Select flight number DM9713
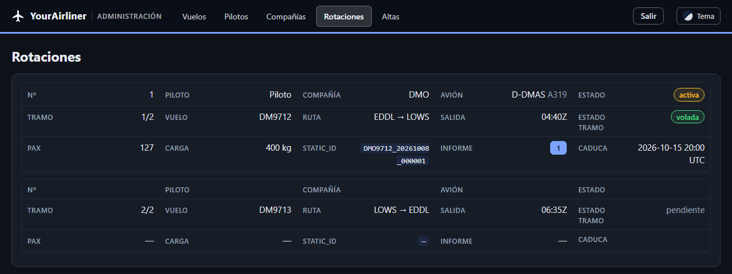732x274 pixels. [275, 210]
